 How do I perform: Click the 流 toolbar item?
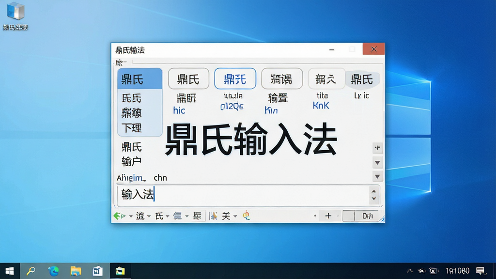pyautogui.click(x=140, y=216)
